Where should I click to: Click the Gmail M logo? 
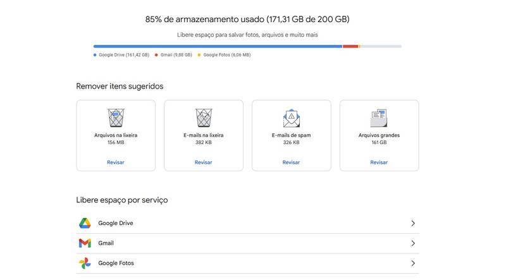(85, 243)
